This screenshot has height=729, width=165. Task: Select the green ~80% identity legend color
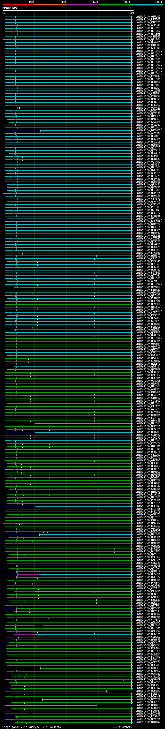click(114, 5)
